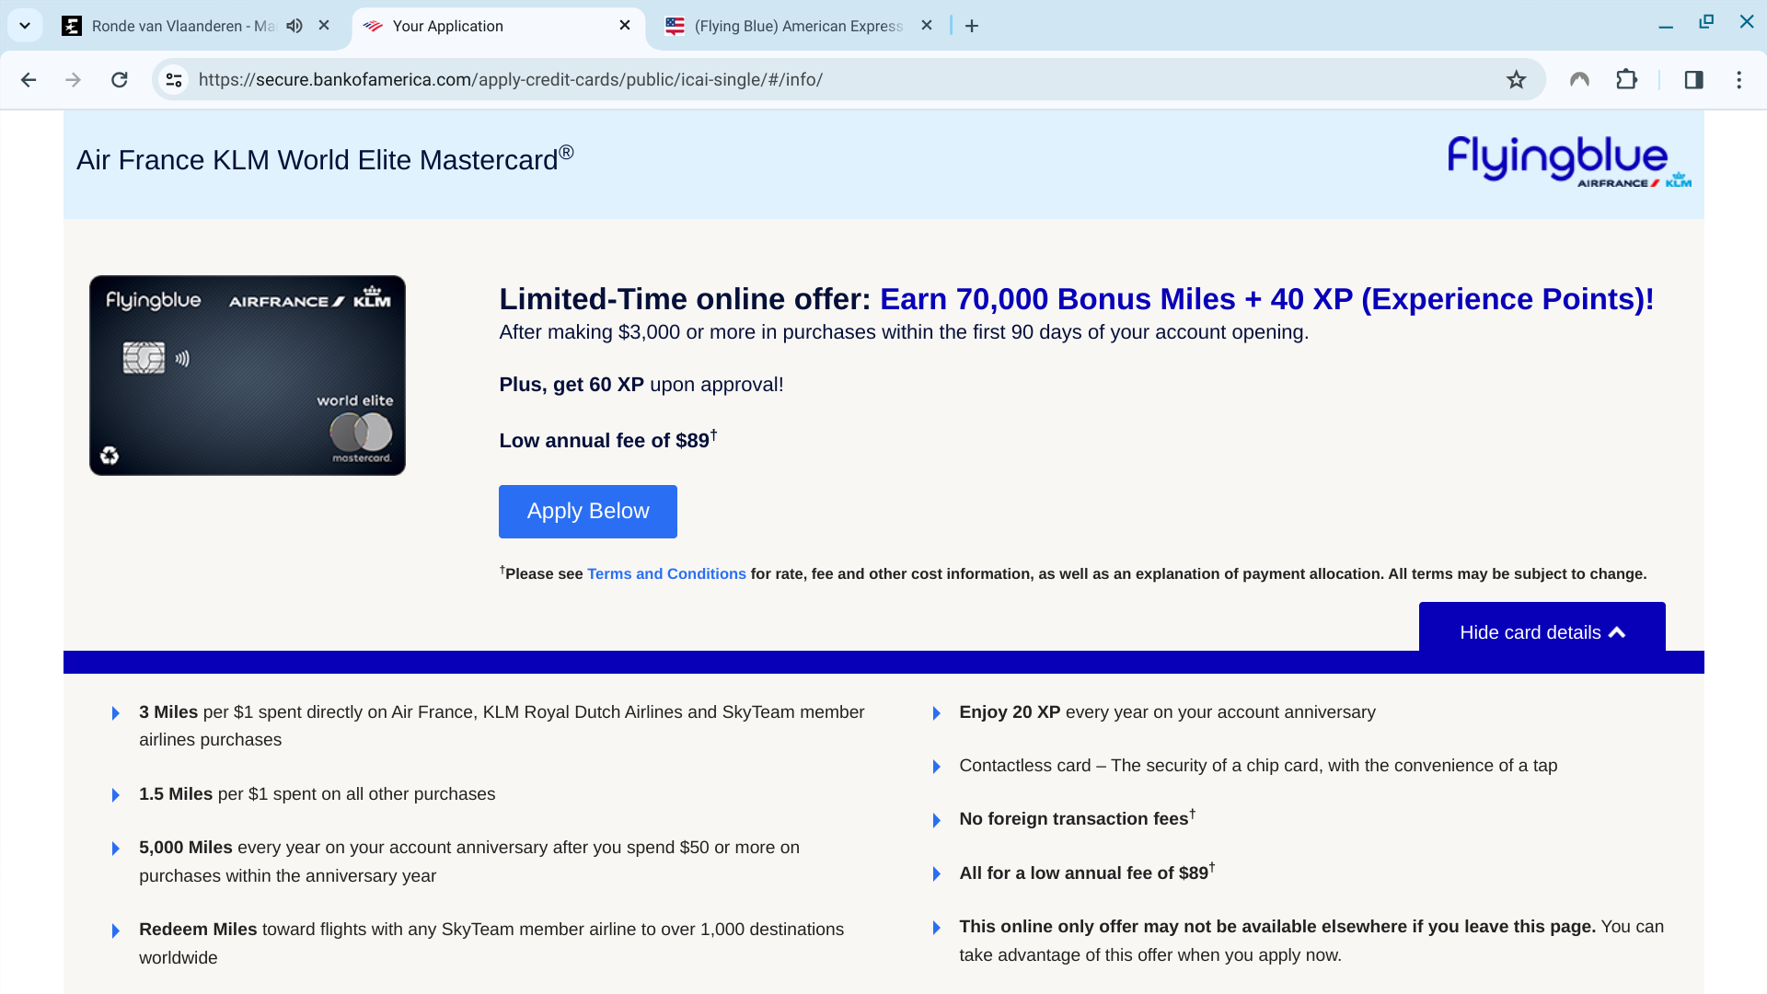1767x994 pixels.
Task: Mute the Ronde van Vlaanderen tab audio
Action: pyautogui.click(x=294, y=26)
